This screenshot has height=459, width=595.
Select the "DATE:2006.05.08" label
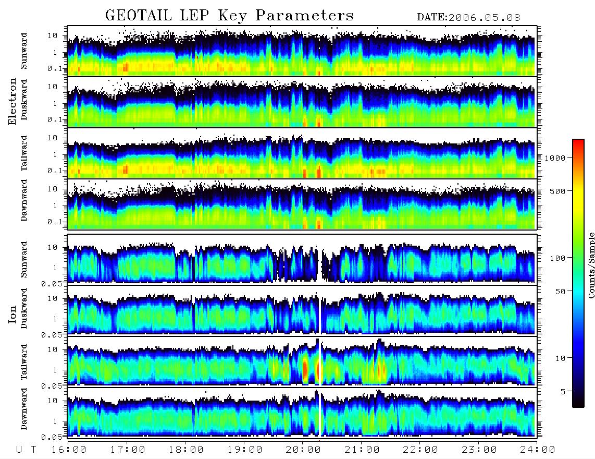point(468,18)
